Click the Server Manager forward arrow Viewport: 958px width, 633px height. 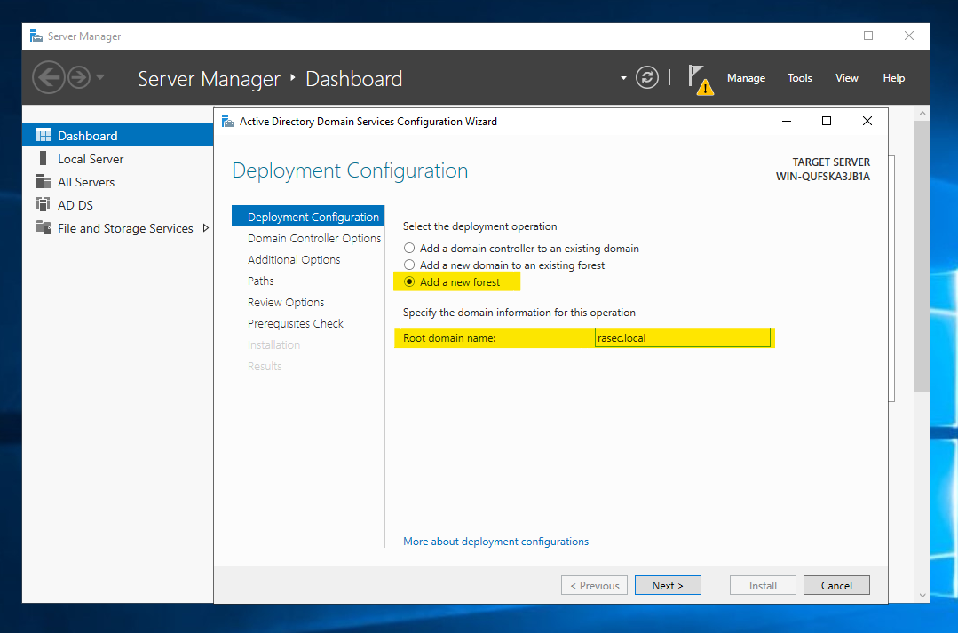[x=79, y=77]
